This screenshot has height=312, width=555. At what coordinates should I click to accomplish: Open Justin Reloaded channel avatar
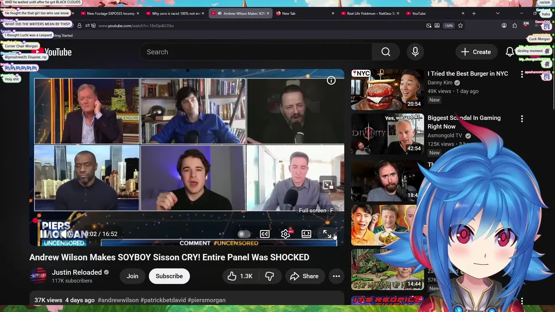click(x=38, y=276)
